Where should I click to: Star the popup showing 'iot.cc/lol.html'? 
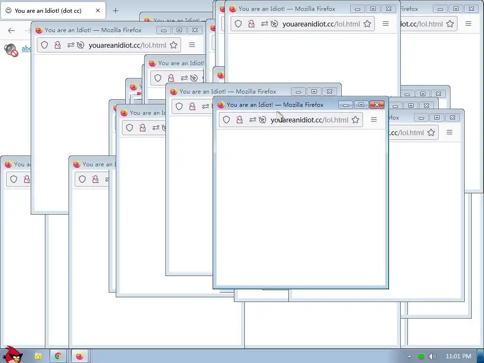coord(450,24)
